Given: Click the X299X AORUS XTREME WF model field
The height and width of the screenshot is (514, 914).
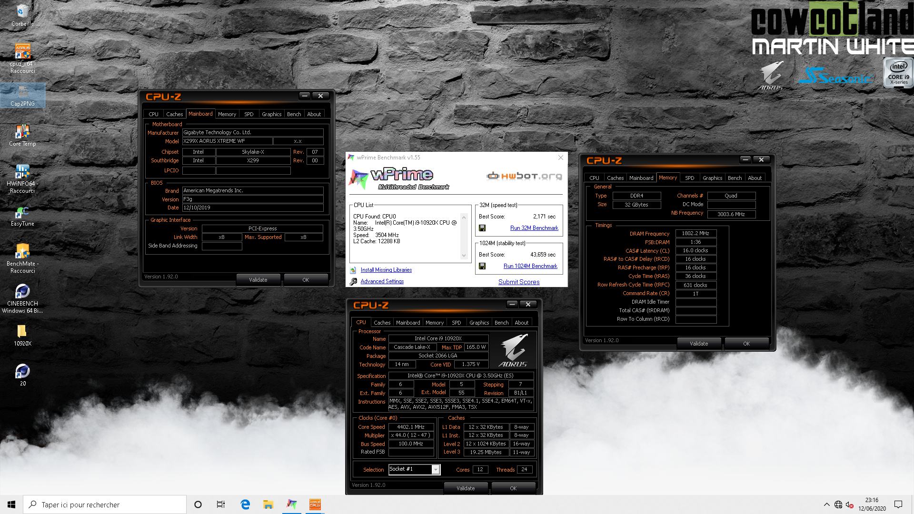Looking at the screenshot, I should tap(228, 141).
